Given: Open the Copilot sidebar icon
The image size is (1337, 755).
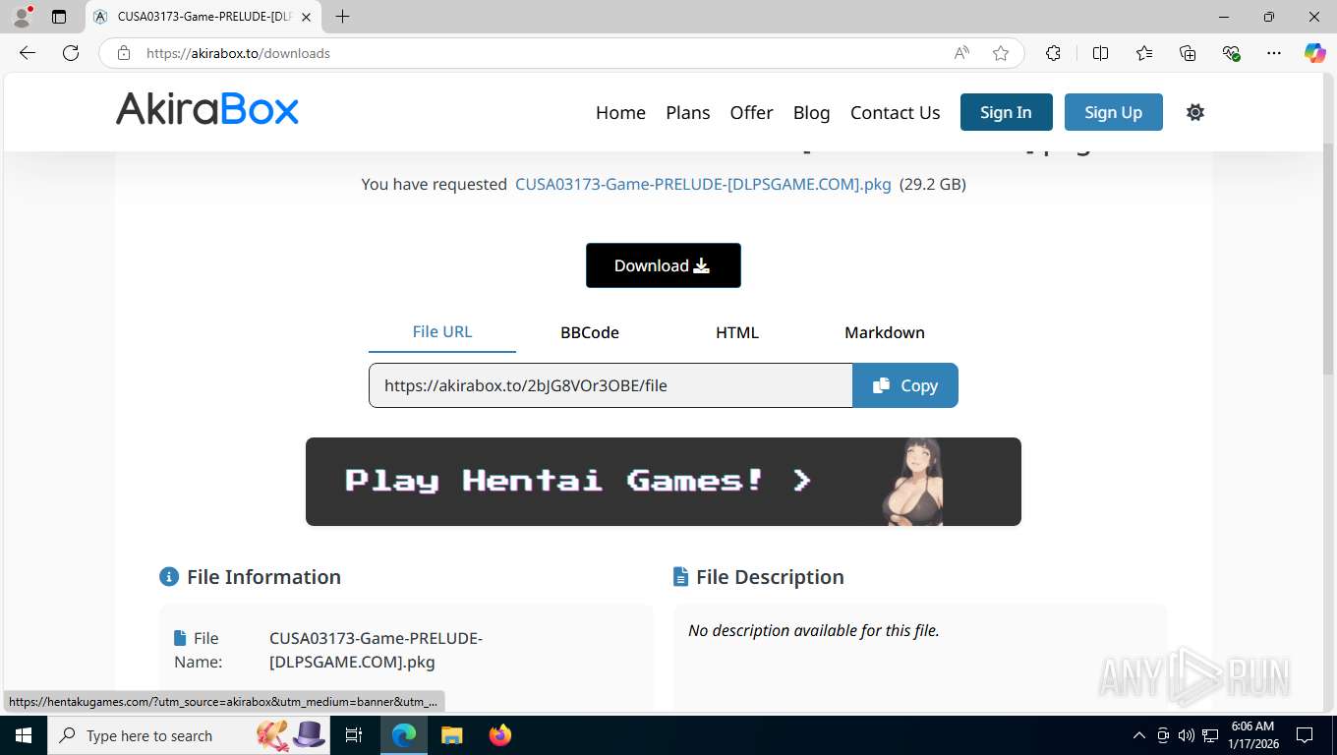Looking at the screenshot, I should tap(1314, 53).
